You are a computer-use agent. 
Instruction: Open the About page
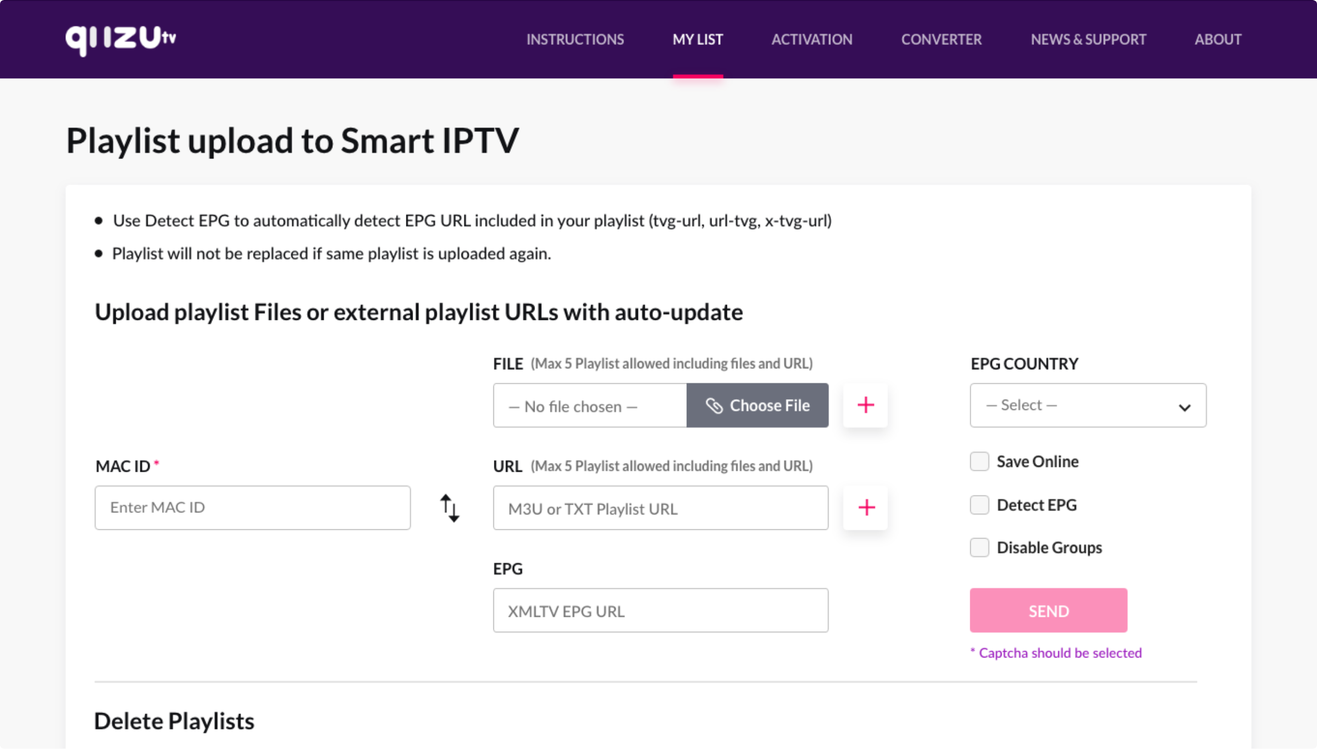pos(1218,39)
